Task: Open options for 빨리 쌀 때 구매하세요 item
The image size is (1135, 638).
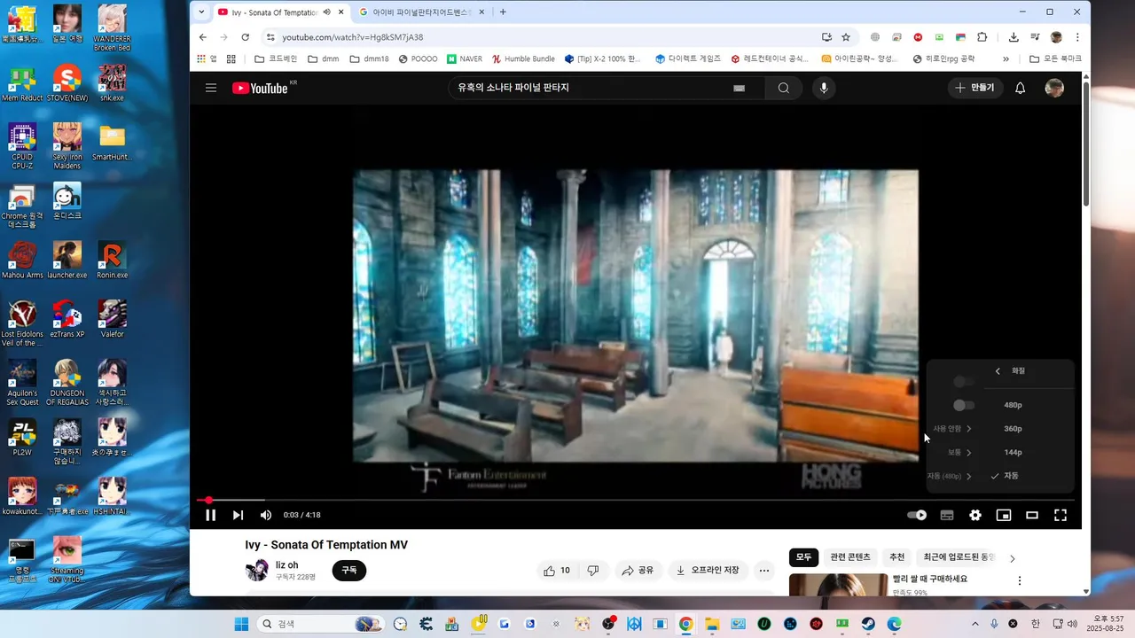Action: click(1020, 581)
